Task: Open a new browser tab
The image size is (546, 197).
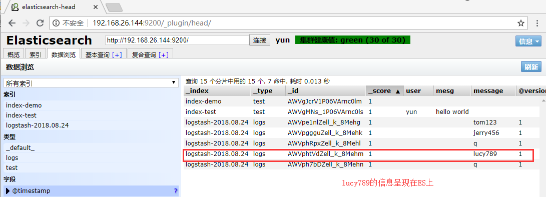Action: [114, 7]
